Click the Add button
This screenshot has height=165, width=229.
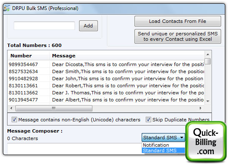tap(88, 26)
